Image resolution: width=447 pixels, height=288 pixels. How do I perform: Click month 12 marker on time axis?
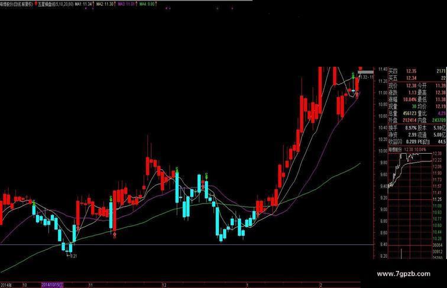pyautogui.click(x=164, y=285)
